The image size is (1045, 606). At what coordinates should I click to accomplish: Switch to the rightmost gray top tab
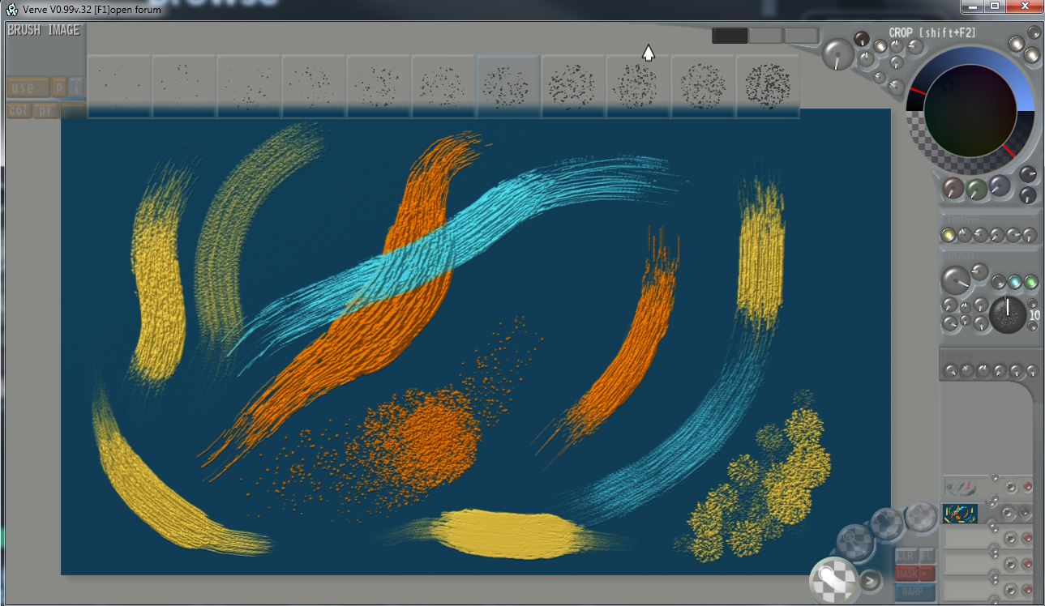coord(801,36)
